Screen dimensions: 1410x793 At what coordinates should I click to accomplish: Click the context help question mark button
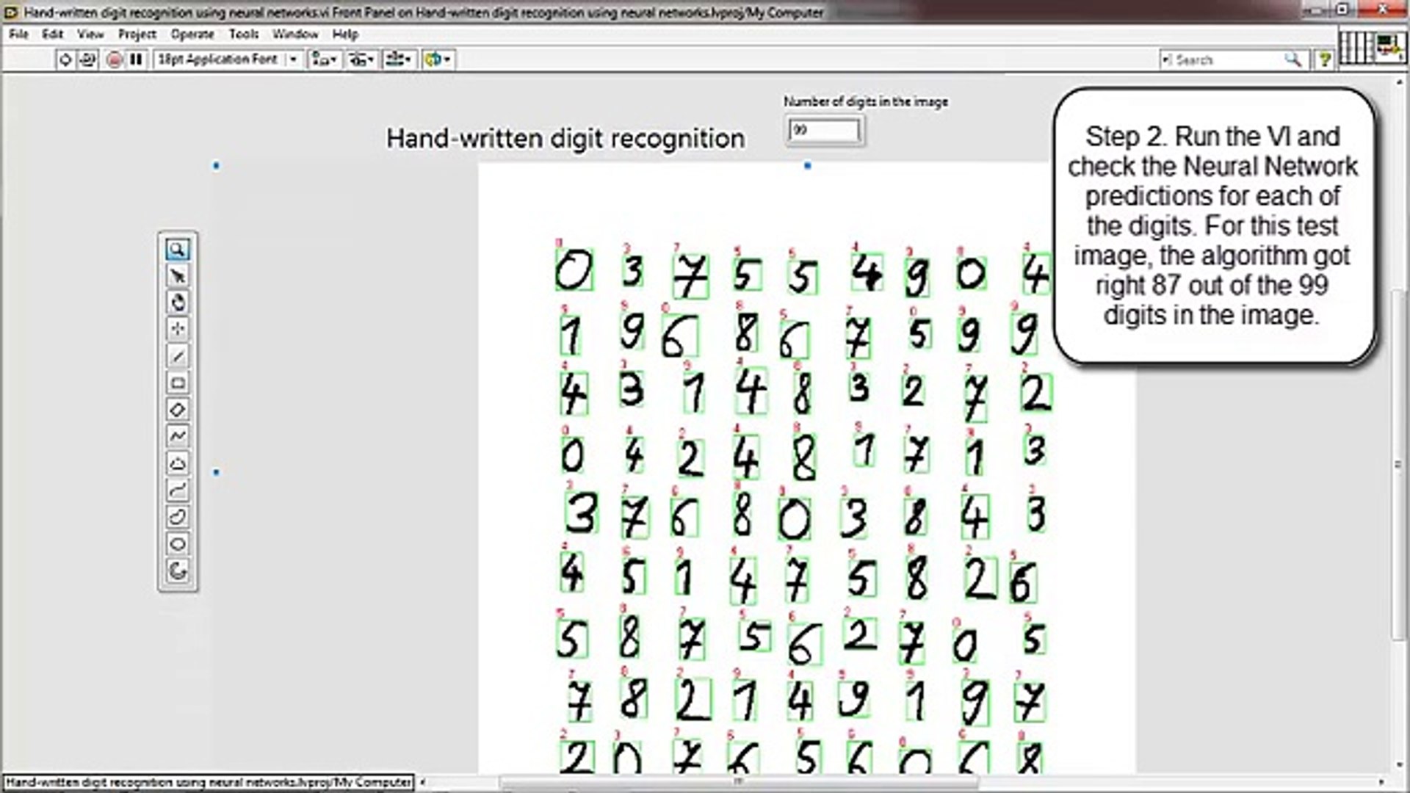coord(1324,59)
